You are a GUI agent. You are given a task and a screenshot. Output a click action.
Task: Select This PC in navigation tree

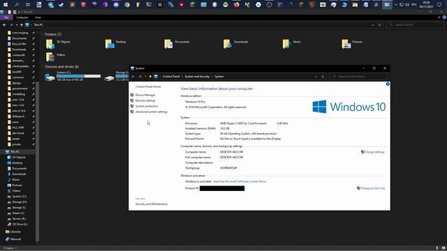15,152
